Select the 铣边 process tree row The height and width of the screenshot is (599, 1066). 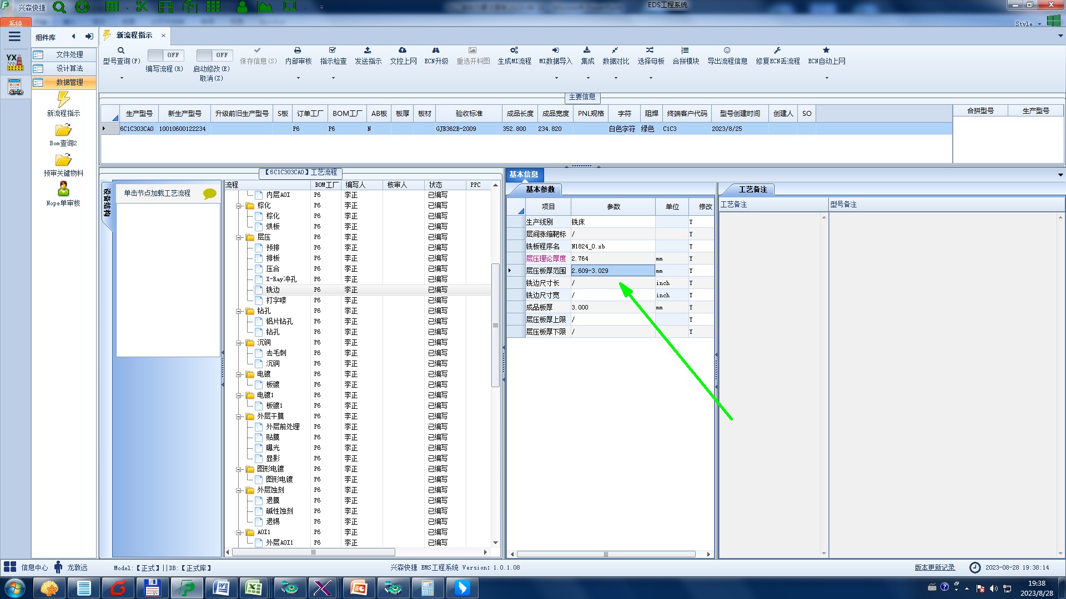[x=358, y=290]
